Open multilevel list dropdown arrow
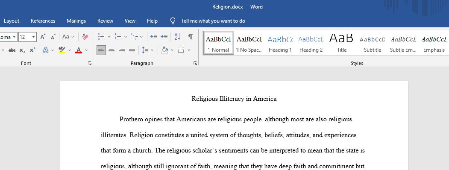 141,37
